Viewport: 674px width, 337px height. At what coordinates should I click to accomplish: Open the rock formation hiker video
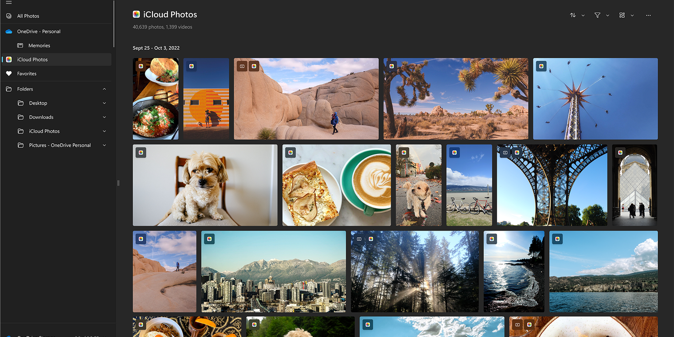306,99
